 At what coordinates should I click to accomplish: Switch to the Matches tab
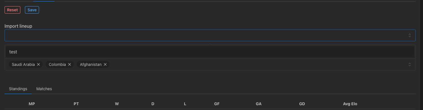click(44, 89)
